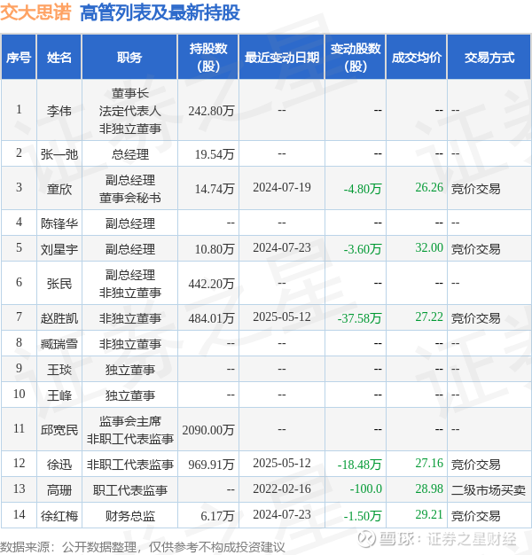
Task: Click holding value 6.17万
Action: (217, 516)
